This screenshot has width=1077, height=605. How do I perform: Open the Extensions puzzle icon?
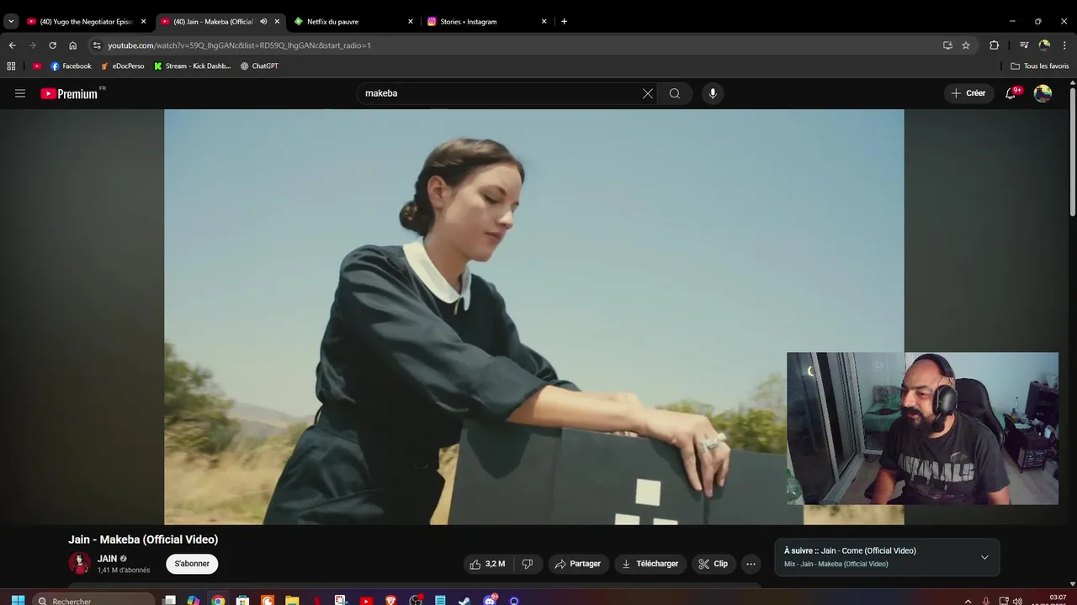coord(994,45)
